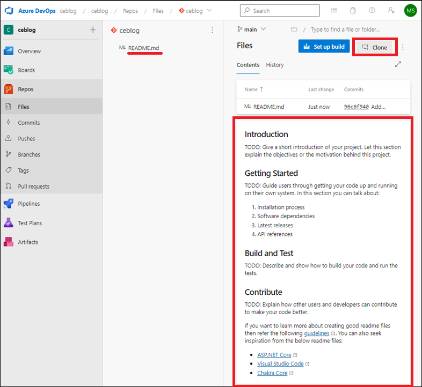Open commit 96c6f940 link
Screen dimensions: 422x387
[356, 107]
